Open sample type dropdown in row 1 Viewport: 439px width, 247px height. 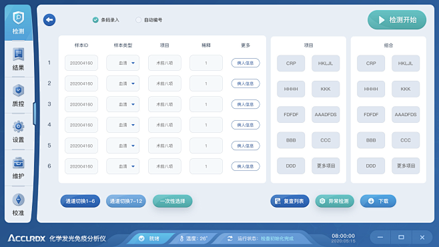click(123, 63)
